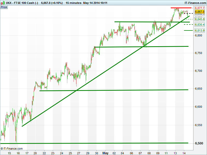Select the yellow 6,867.8 current price label

point(199,12)
